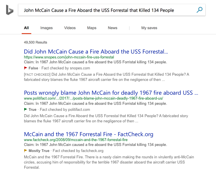Open the Videos tab
216x173 pixels.
coord(70,28)
